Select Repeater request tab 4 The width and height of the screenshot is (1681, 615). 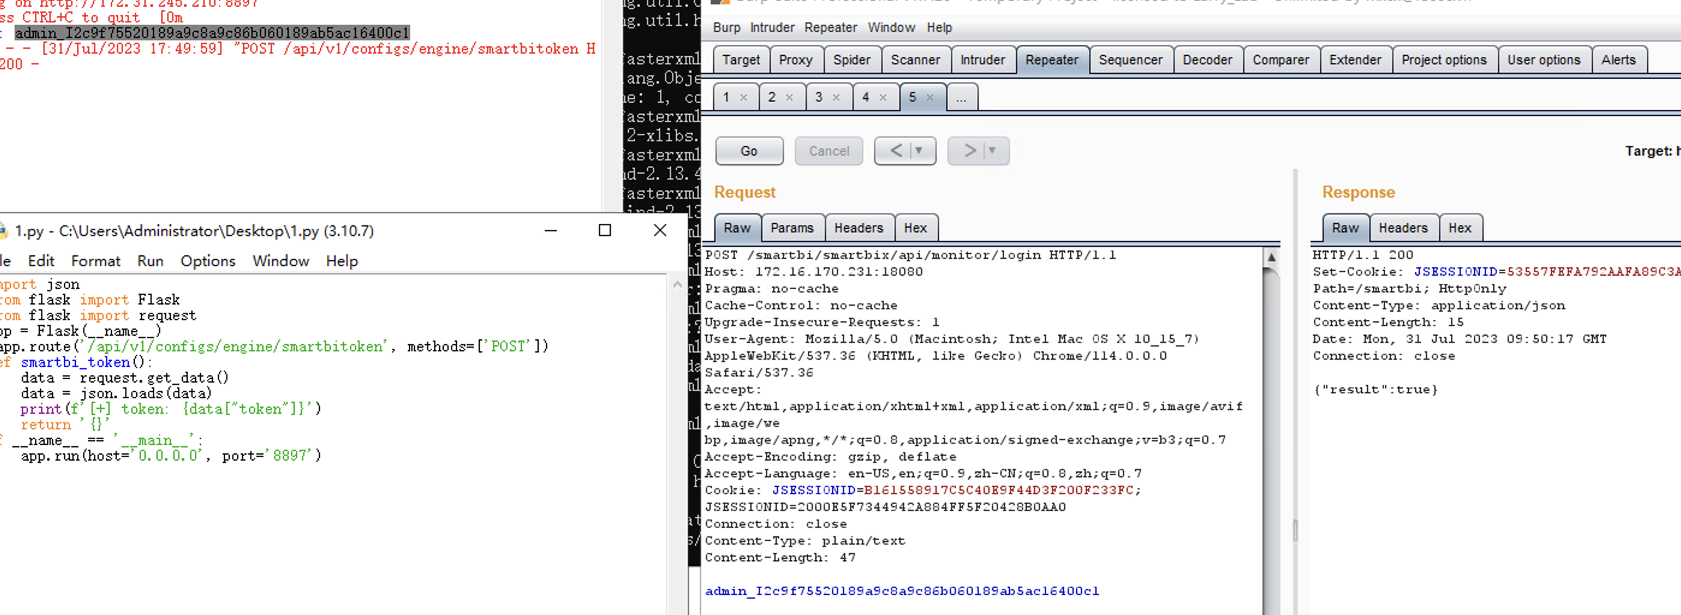866,97
